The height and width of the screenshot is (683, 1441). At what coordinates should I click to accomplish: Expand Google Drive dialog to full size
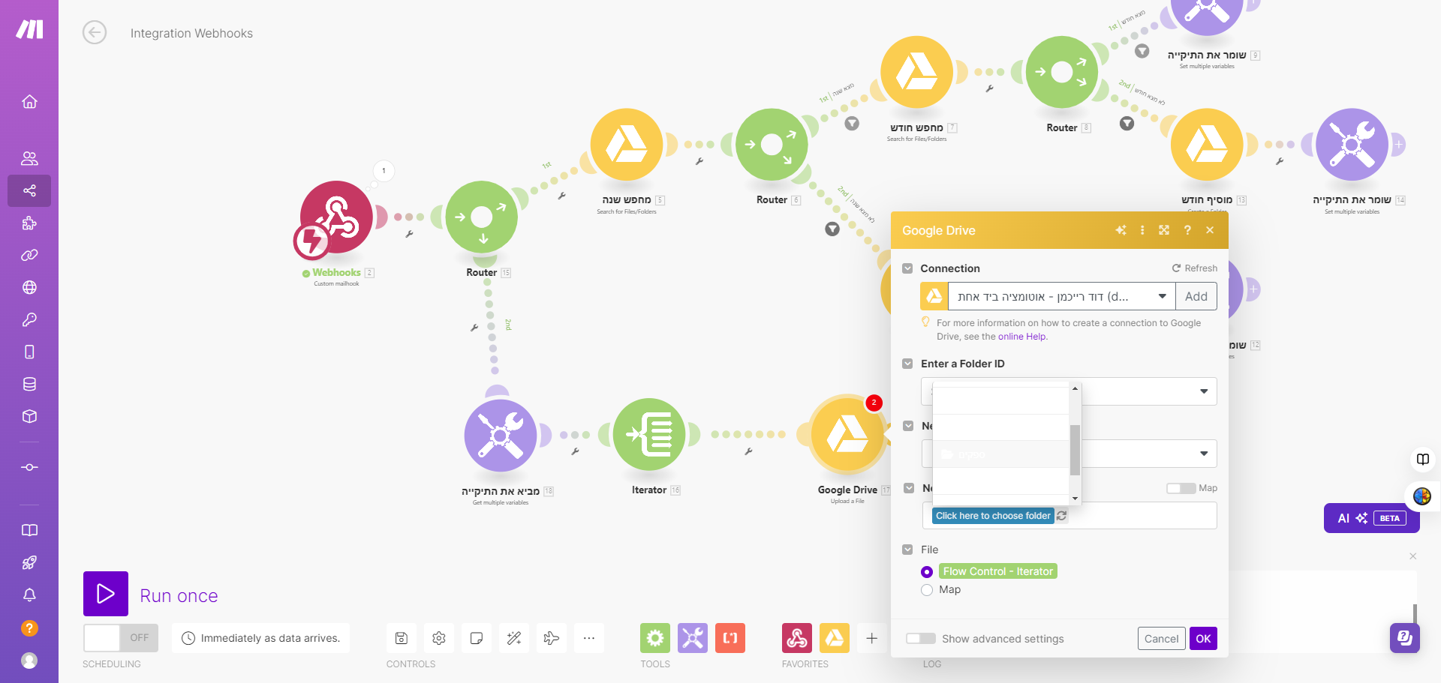coord(1164,230)
